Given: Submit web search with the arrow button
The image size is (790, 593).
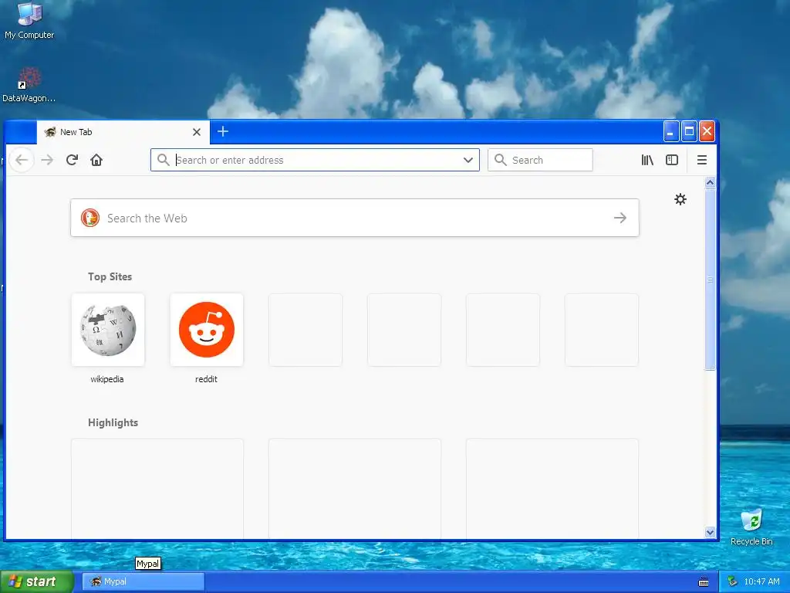Looking at the screenshot, I should pos(620,218).
